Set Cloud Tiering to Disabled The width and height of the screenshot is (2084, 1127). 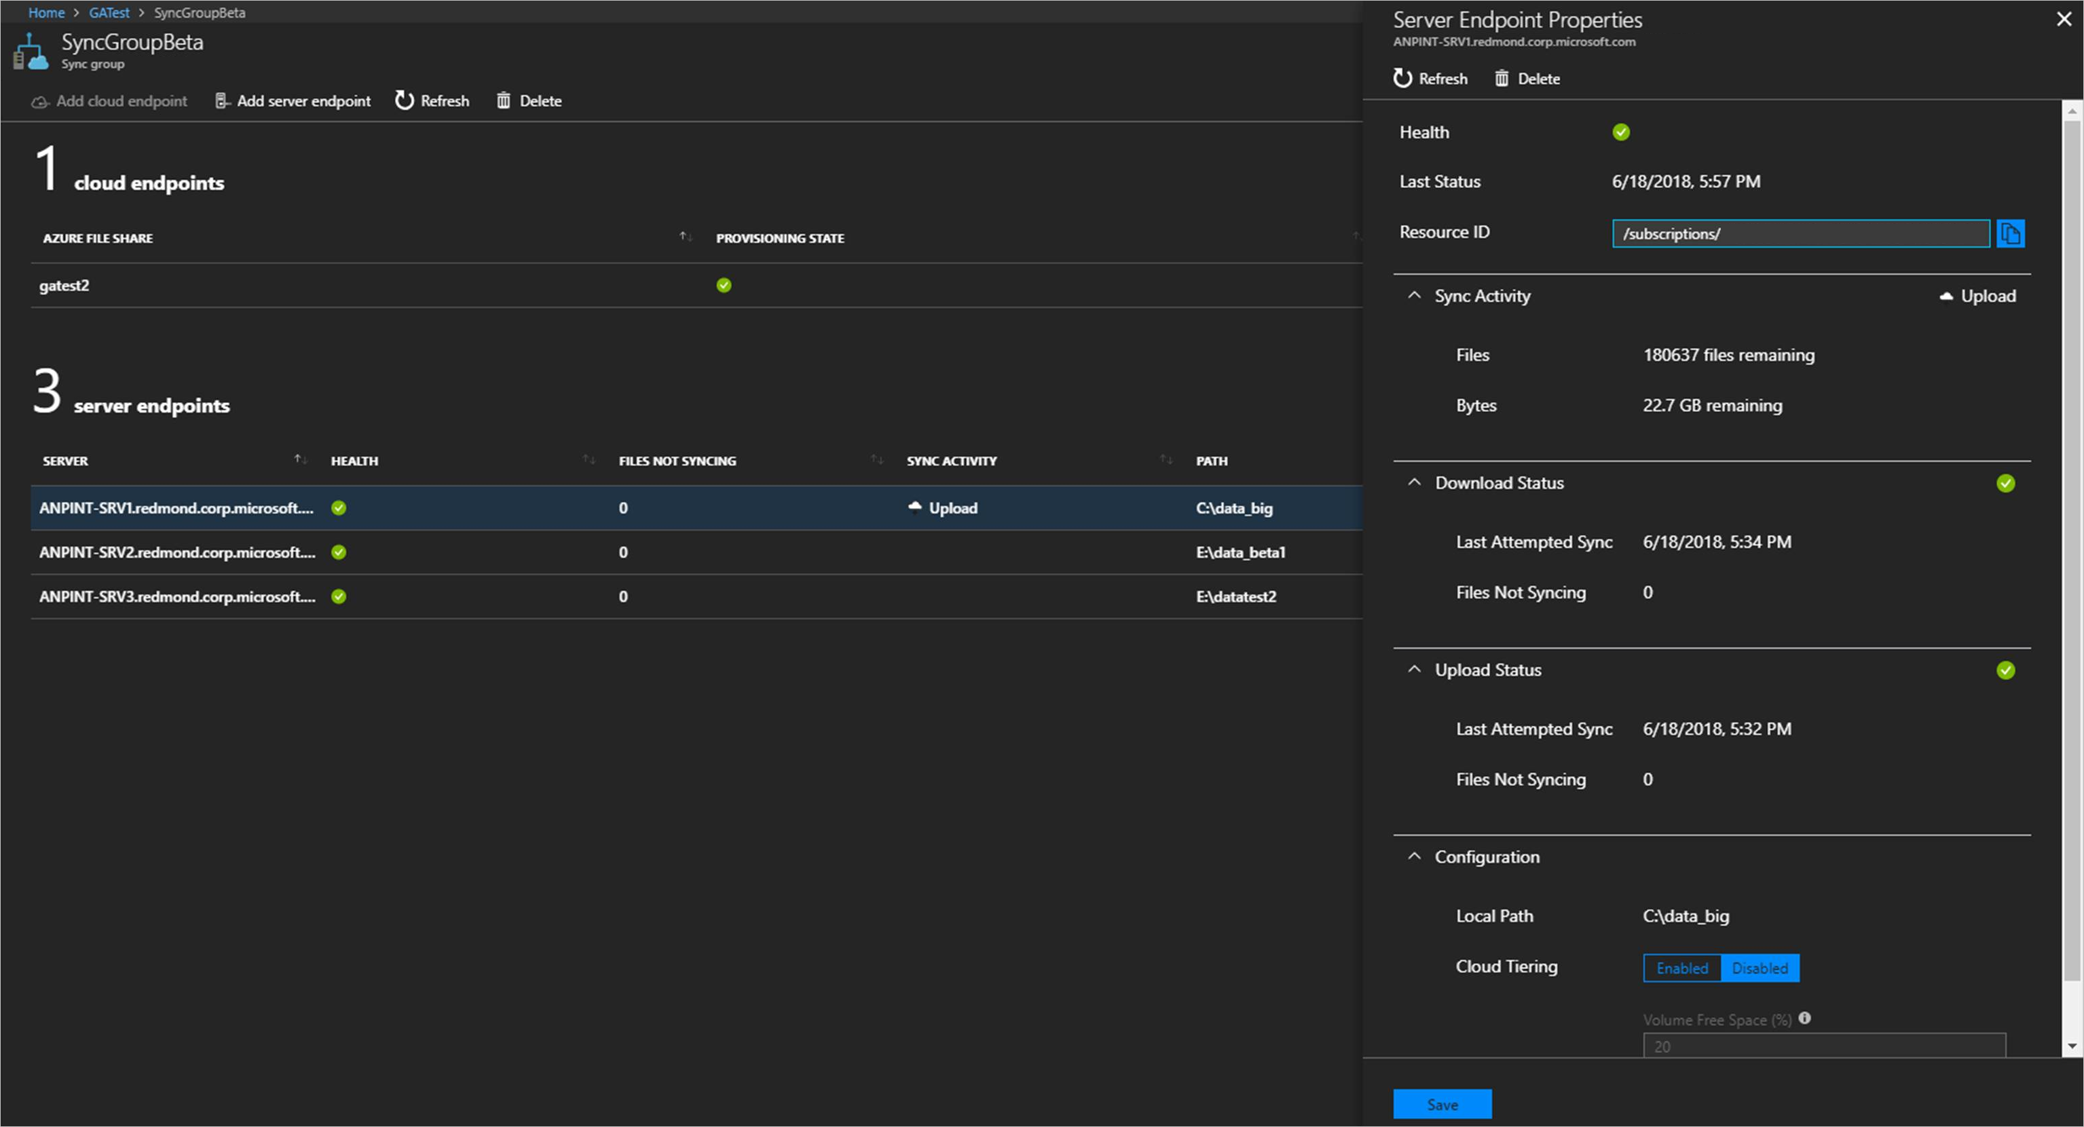coord(1760,968)
